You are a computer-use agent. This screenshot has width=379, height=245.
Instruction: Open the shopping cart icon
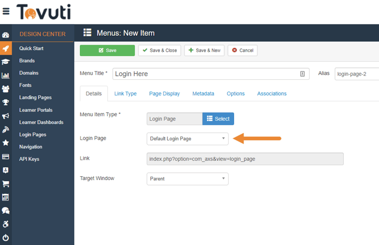[6, 184]
